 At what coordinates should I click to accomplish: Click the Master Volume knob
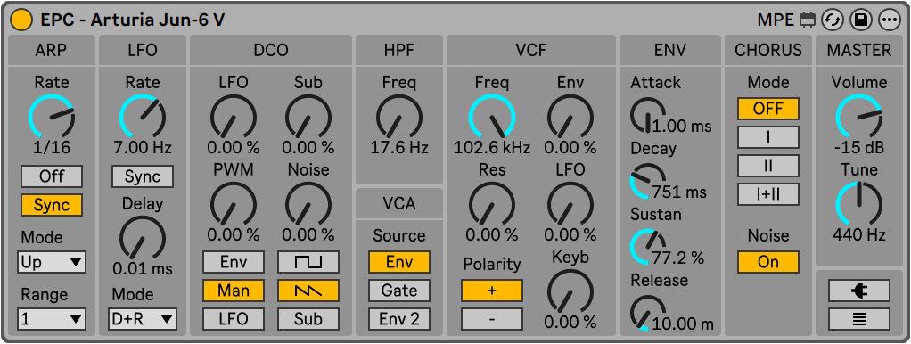click(858, 116)
